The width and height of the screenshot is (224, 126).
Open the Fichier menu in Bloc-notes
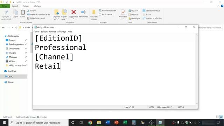[x=36, y=31]
